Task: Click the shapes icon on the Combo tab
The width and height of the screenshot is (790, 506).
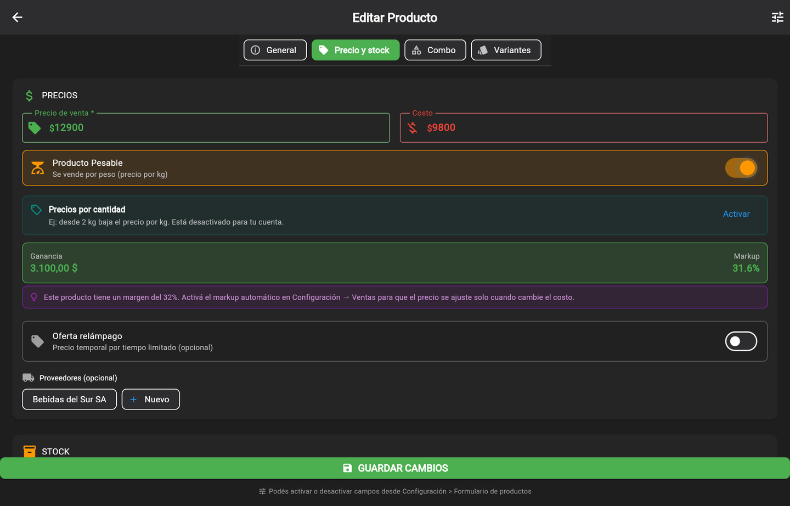Action: (x=417, y=50)
